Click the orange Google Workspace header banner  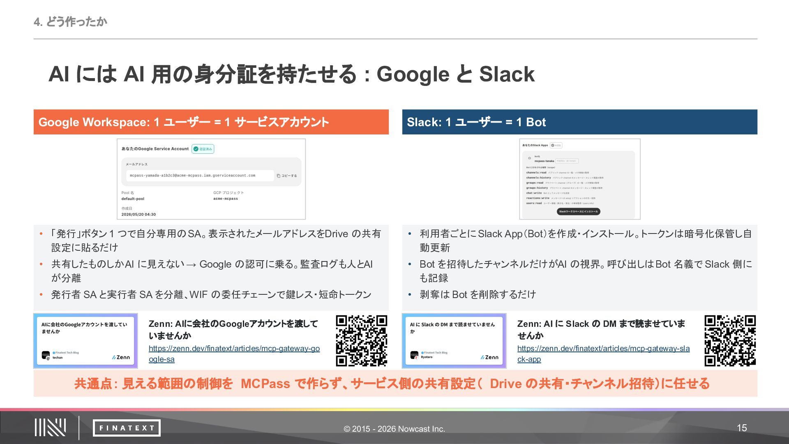click(211, 122)
